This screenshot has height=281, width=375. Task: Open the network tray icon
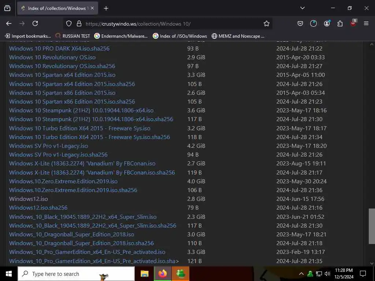click(x=319, y=274)
